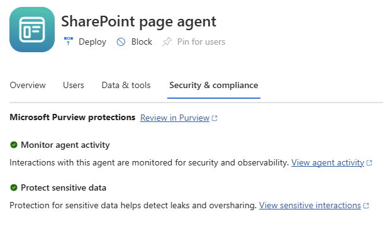Open the Overview tab
Viewport: 383px width, 229px height.
(28, 85)
